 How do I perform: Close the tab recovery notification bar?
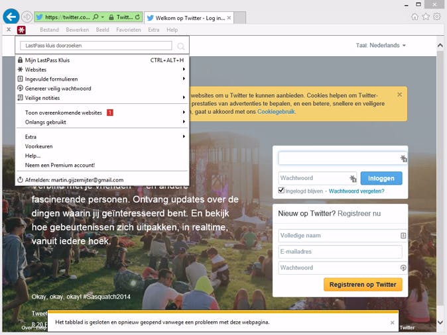[392, 322]
